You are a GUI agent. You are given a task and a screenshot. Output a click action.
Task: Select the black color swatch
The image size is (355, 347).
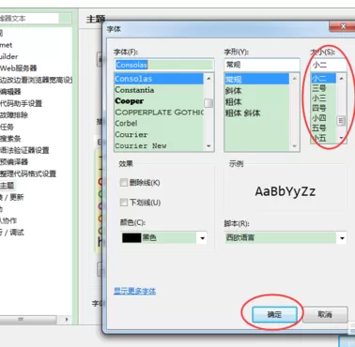[131, 238]
